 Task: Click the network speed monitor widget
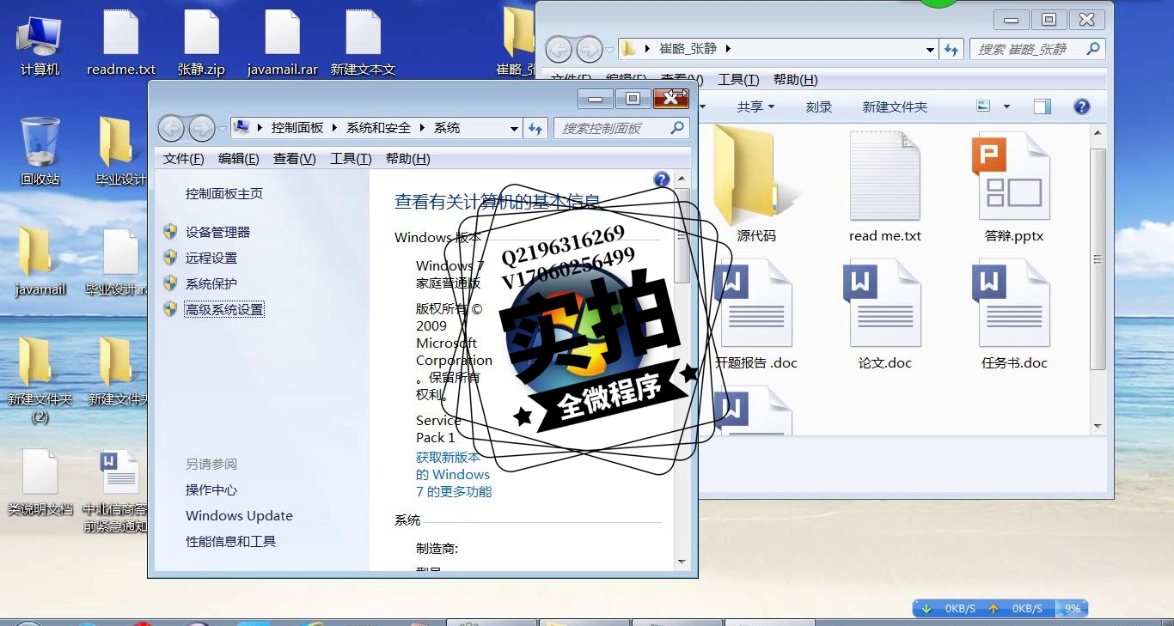1000,608
